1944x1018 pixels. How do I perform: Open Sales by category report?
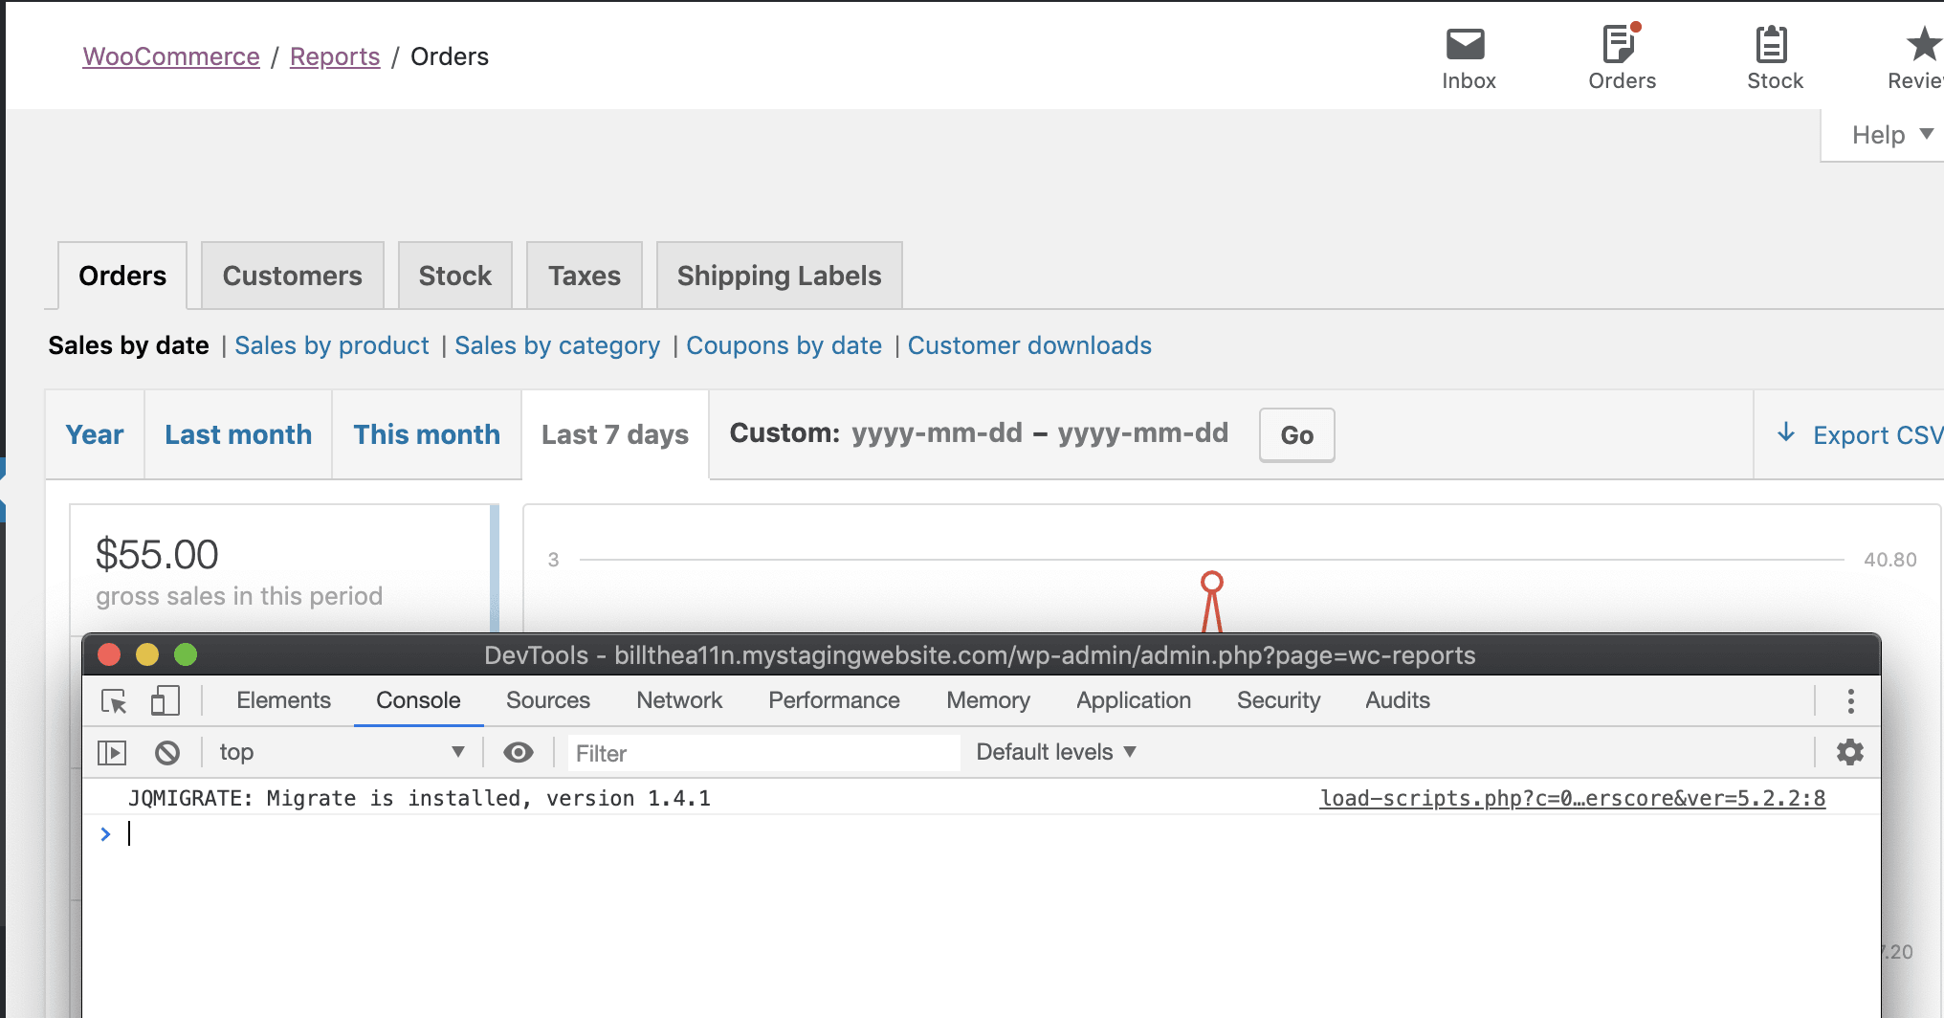(558, 345)
